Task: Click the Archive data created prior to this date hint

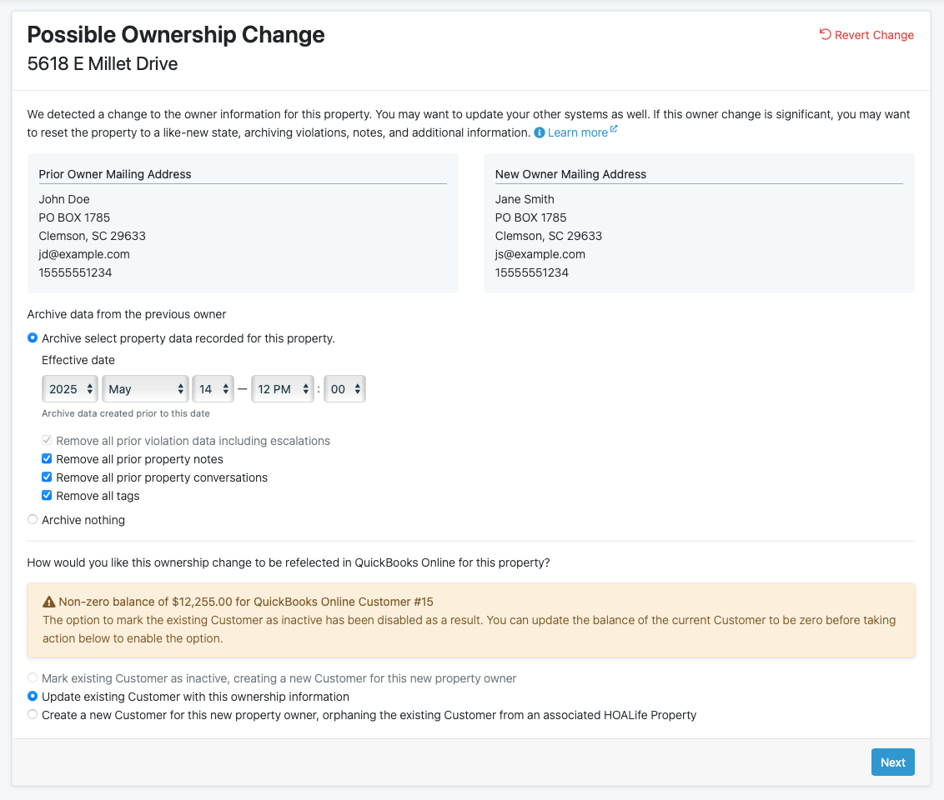Action: [x=126, y=413]
